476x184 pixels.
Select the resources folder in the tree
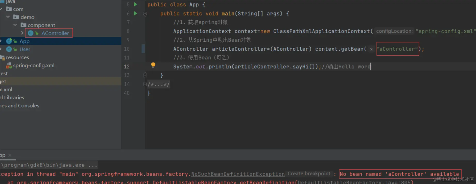coord(17,57)
